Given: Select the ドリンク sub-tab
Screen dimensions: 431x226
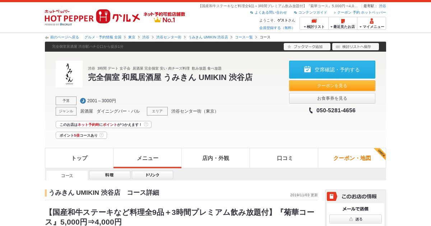Looking at the screenshot, I should [x=152, y=175].
